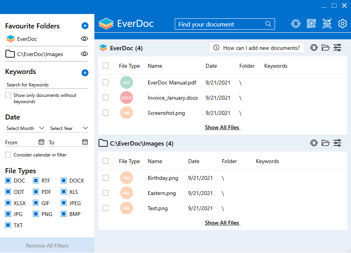Click Remove All Filters
Image resolution: width=351 pixels, height=253 pixels.
point(47,246)
